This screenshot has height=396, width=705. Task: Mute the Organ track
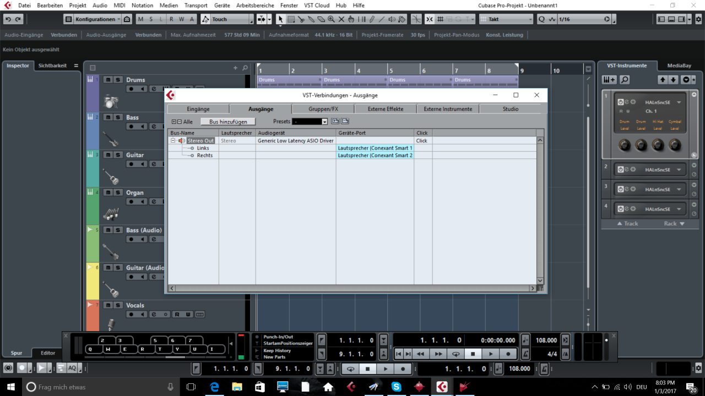(x=108, y=193)
